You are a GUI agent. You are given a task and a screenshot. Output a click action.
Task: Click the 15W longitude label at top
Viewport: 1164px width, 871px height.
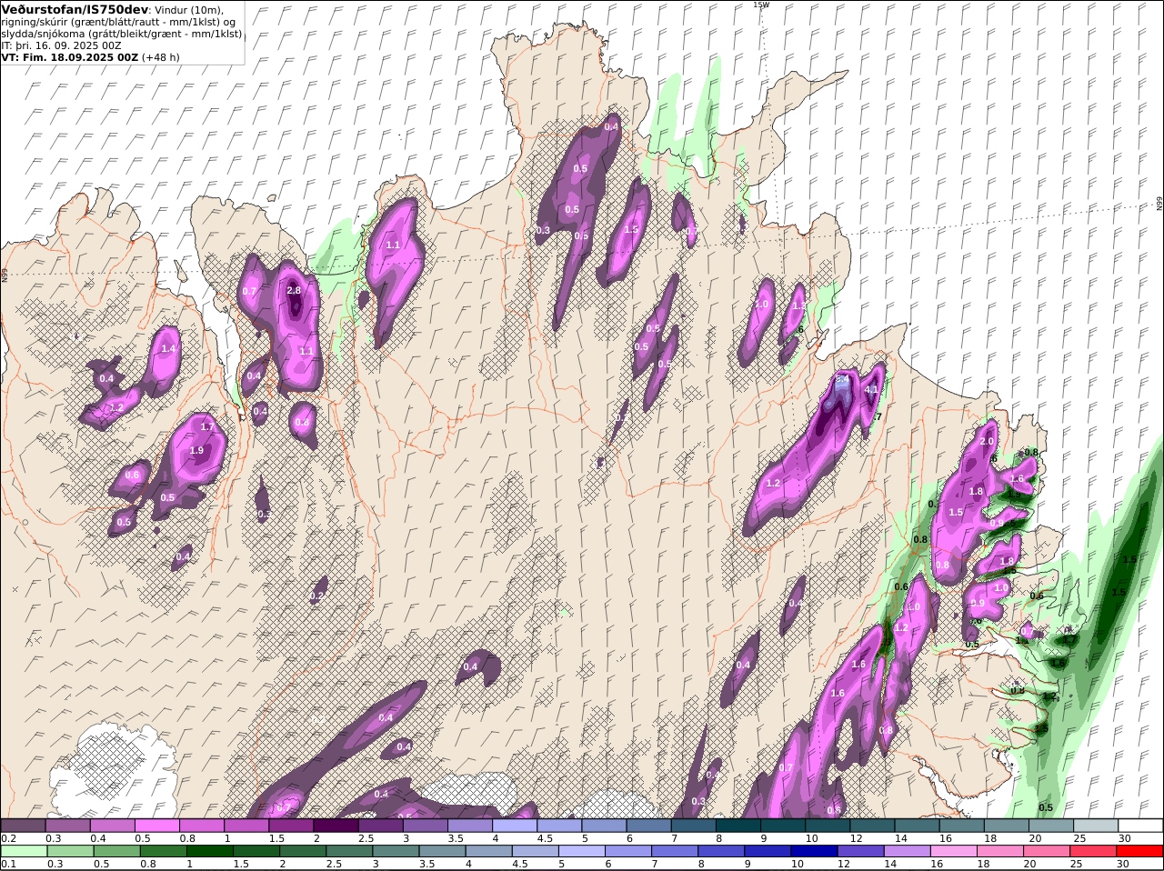pos(760,5)
